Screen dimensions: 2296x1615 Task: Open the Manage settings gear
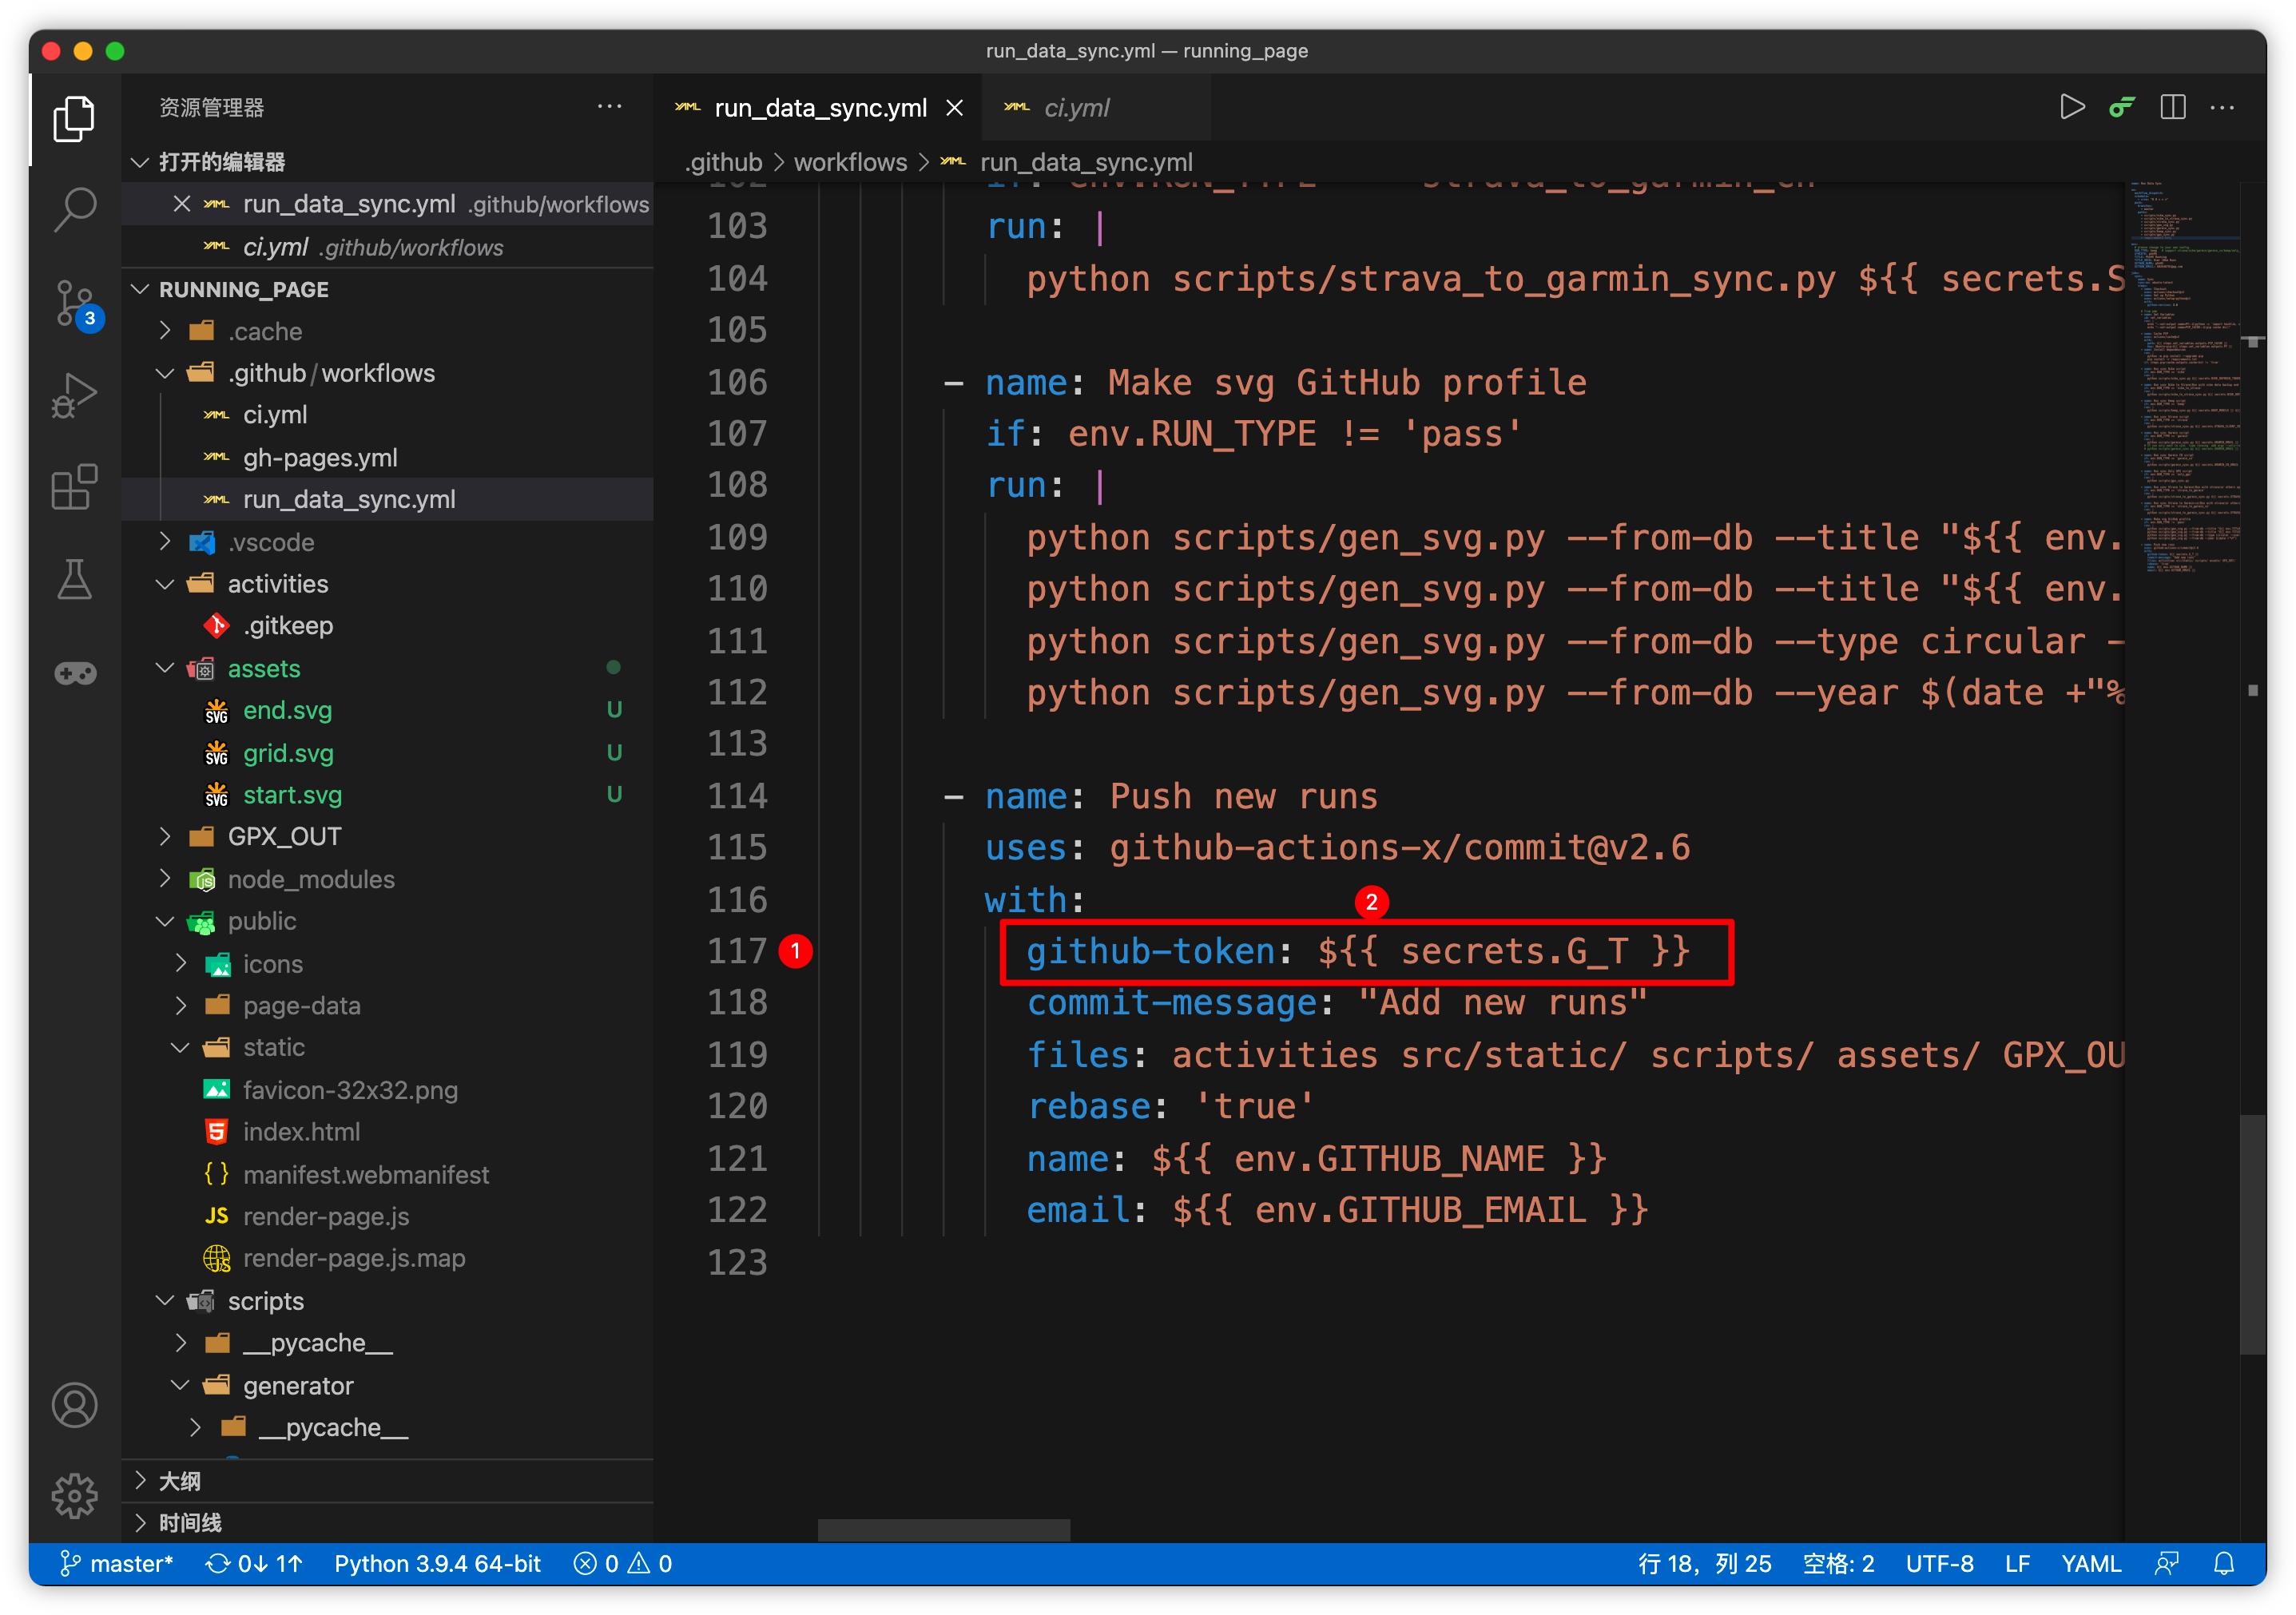tap(75, 1496)
